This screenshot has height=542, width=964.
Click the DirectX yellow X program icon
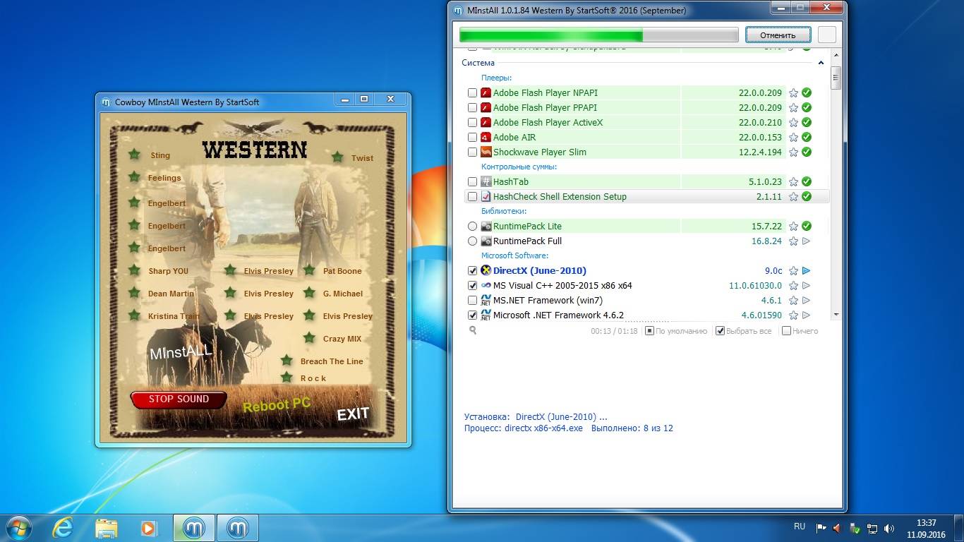[486, 270]
